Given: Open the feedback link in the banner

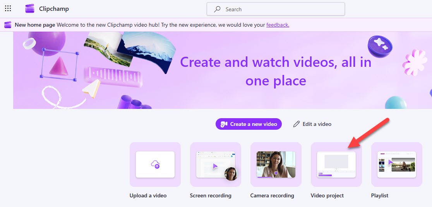Looking at the screenshot, I should pos(278,25).
